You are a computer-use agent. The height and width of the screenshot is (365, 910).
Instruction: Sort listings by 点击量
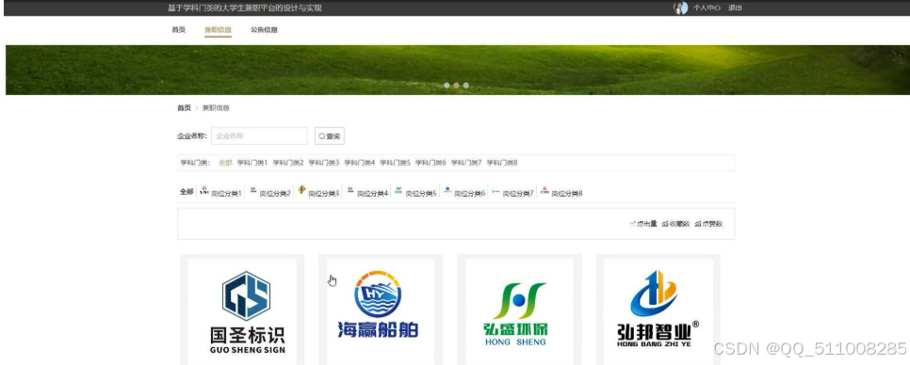tap(643, 224)
